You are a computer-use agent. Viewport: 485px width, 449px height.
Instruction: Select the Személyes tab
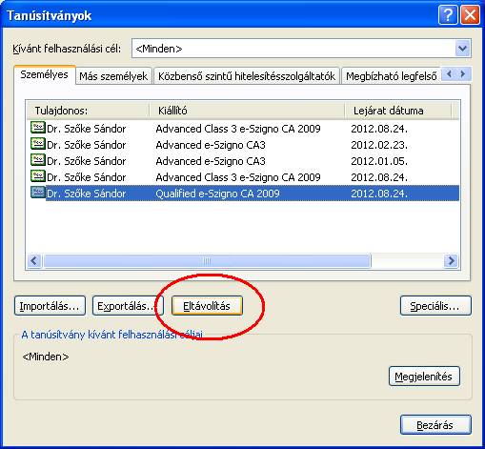(45, 75)
